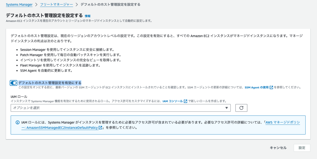Image resolution: width=317 pixels, height=159 pixels.
Task: Click the 設定 button
Action: [302, 148]
